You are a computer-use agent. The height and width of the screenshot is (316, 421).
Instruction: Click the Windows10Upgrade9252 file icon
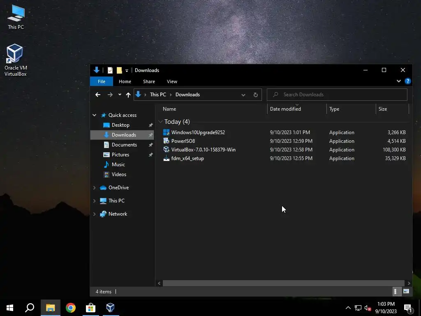tap(166, 132)
